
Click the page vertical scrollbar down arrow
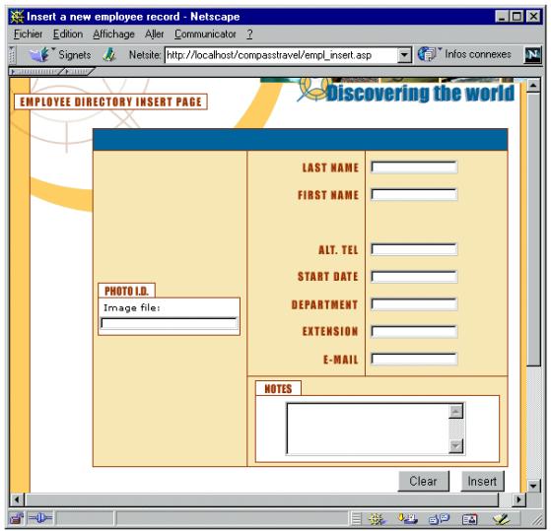click(x=533, y=486)
